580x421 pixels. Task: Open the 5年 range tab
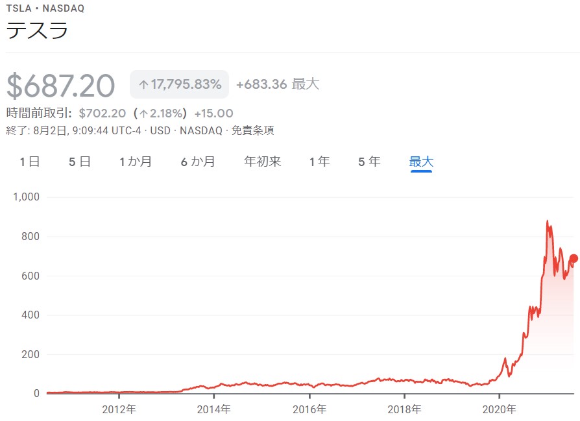[x=369, y=162]
